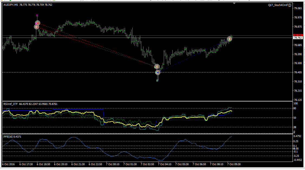Screen dimensions: 305x170
Task: Click the 78.970 price scale value
Action: click(x=298, y=18)
